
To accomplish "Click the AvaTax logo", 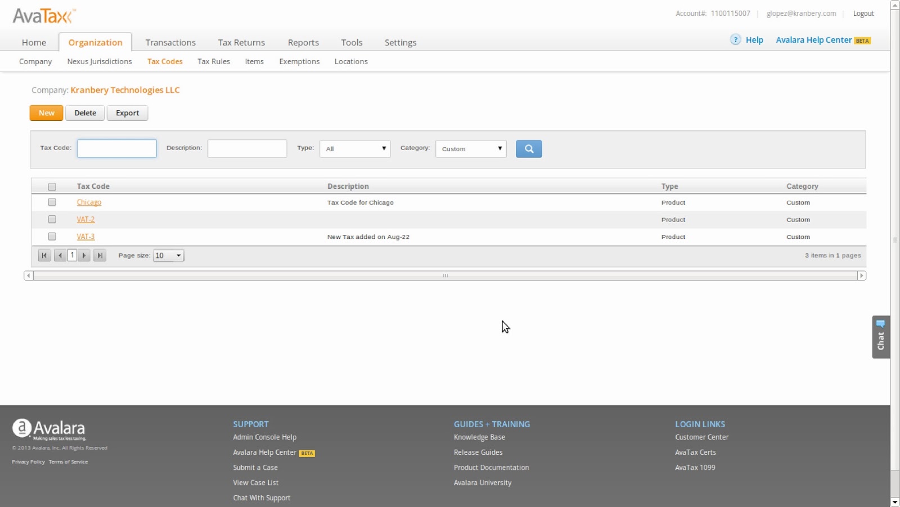I will [x=44, y=16].
